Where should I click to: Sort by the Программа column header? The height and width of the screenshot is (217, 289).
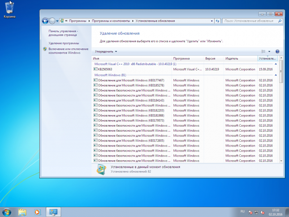point(188,59)
